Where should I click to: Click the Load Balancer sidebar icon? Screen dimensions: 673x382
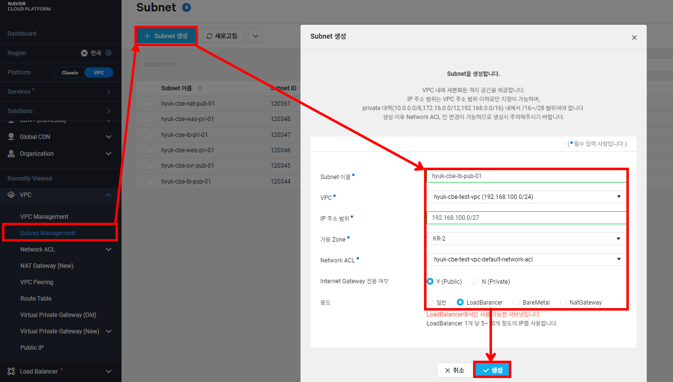coord(11,372)
